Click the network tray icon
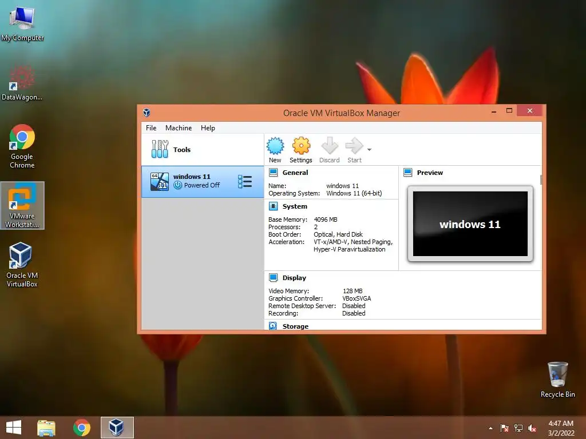Screen dimensions: 586x439 tap(518, 428)
